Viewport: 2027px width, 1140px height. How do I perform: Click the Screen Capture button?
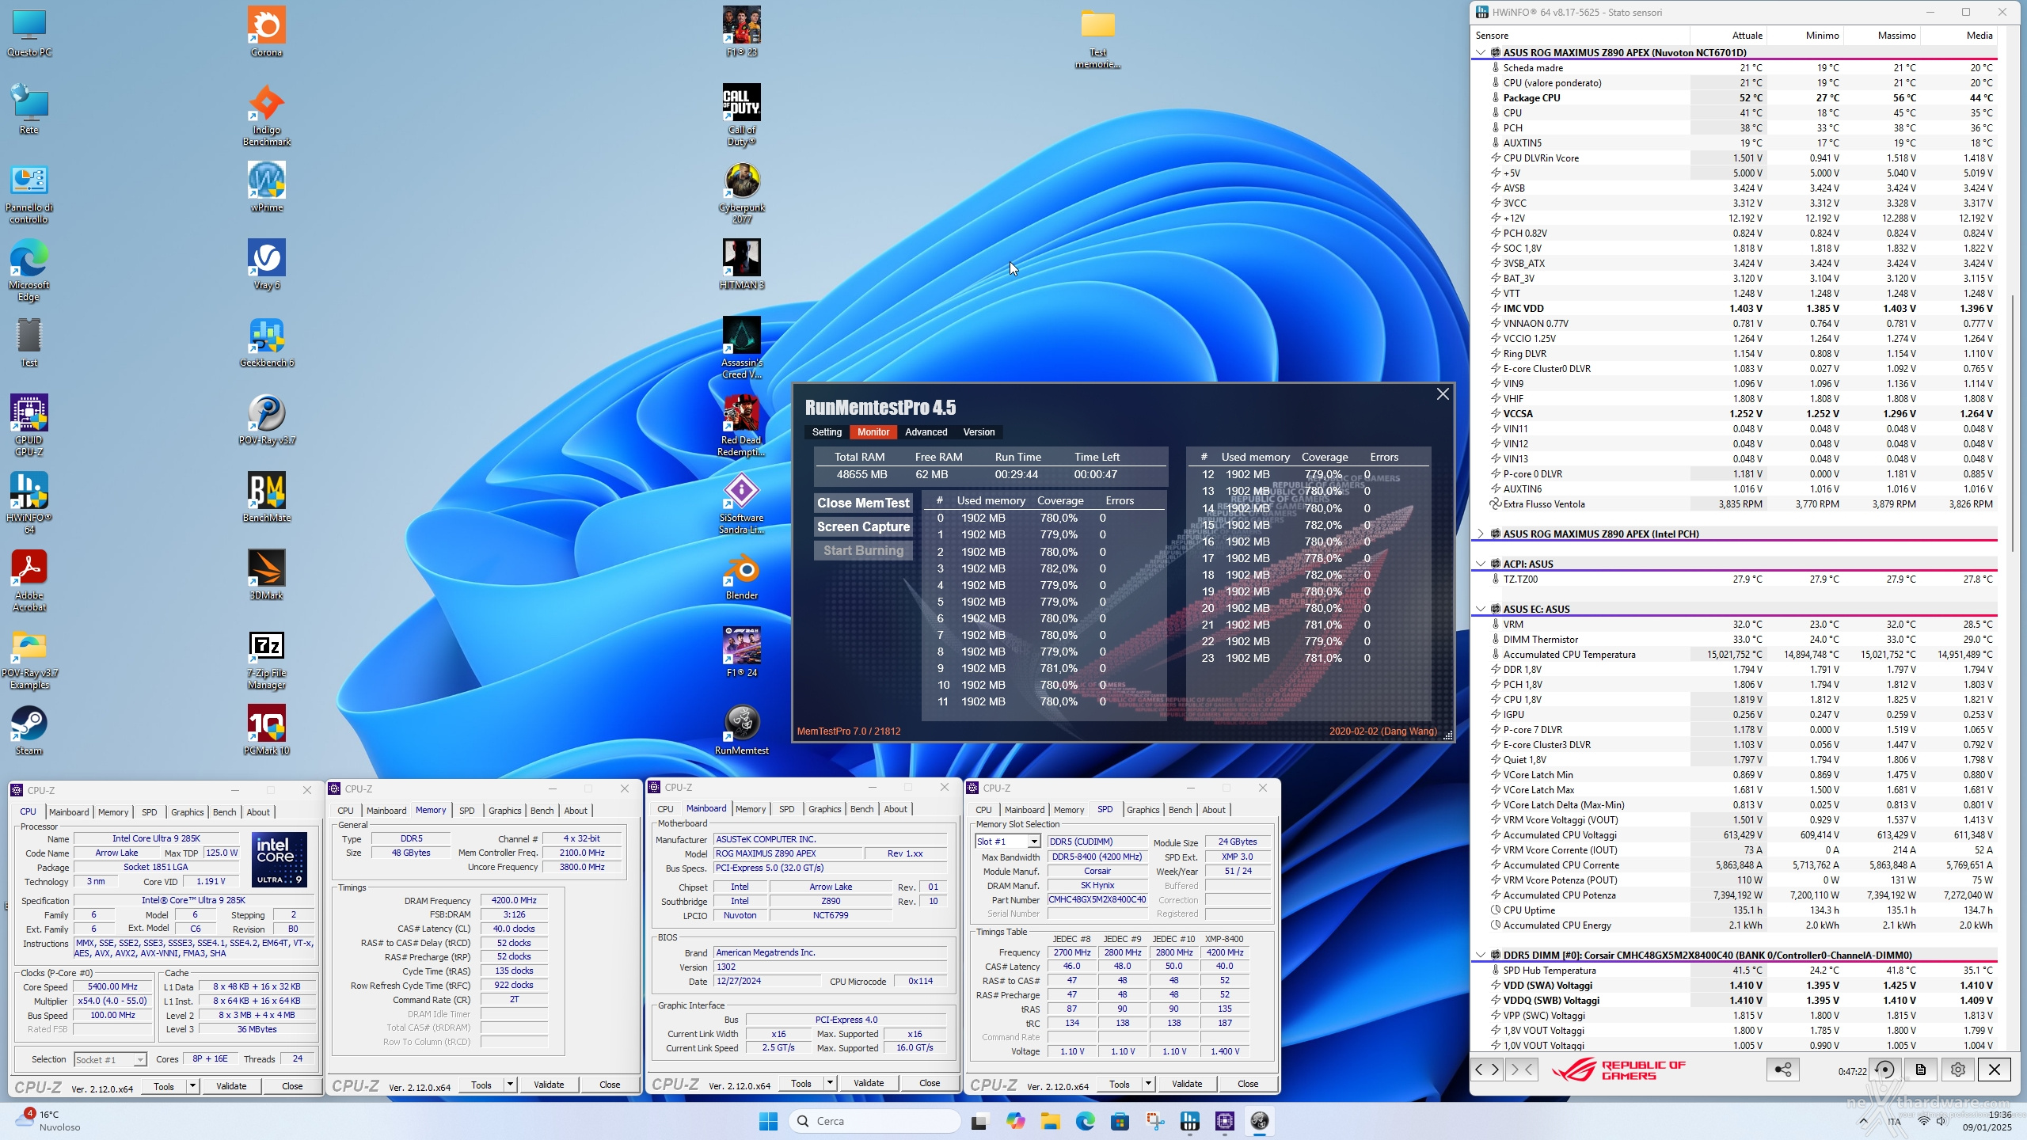pyautogui.click(x=863, y=526)
